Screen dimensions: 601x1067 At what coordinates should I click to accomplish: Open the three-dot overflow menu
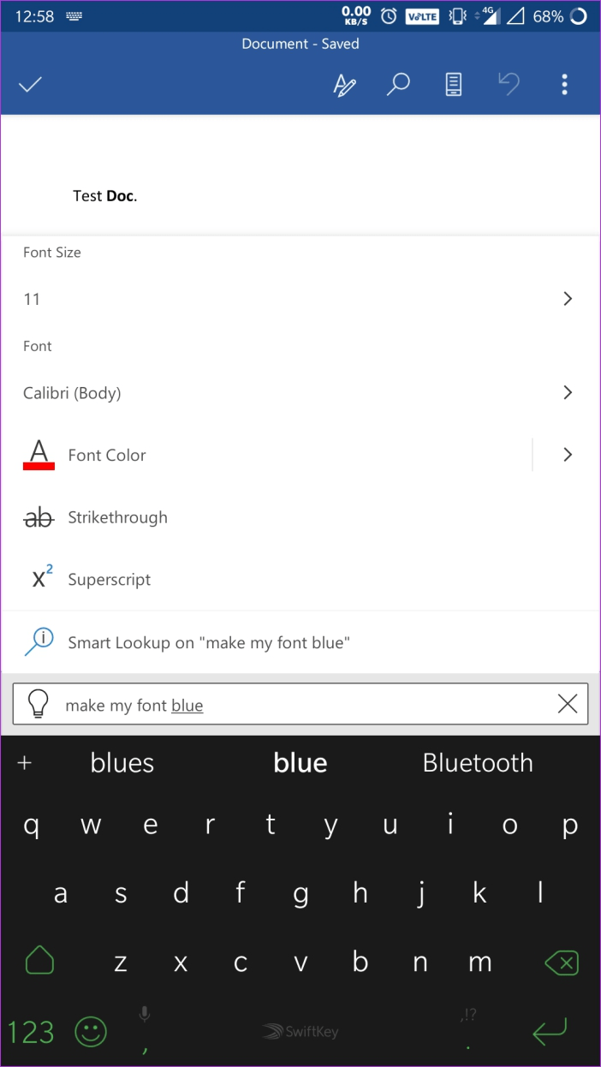[x=565, y=84]
